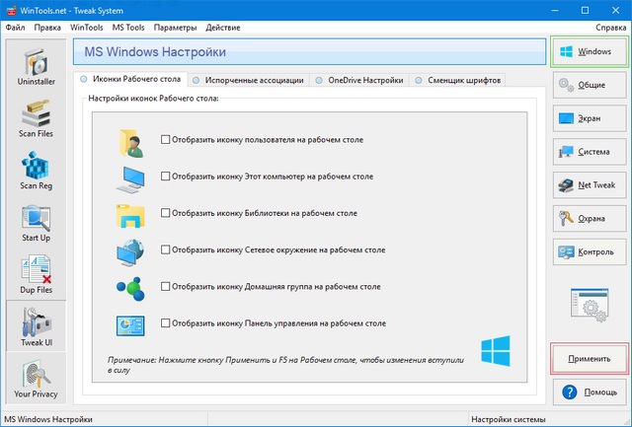The image size is (632, 427).
Task: Click the Применить button
Action: (x=590, y=360)
